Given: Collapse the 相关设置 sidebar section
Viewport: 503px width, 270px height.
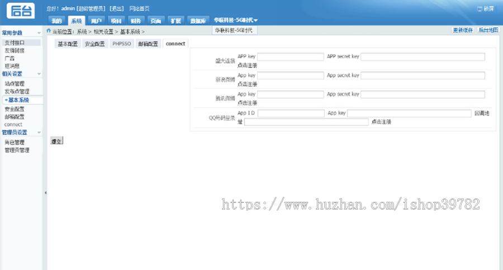Looking at the screenshot, I should (39, 74).
